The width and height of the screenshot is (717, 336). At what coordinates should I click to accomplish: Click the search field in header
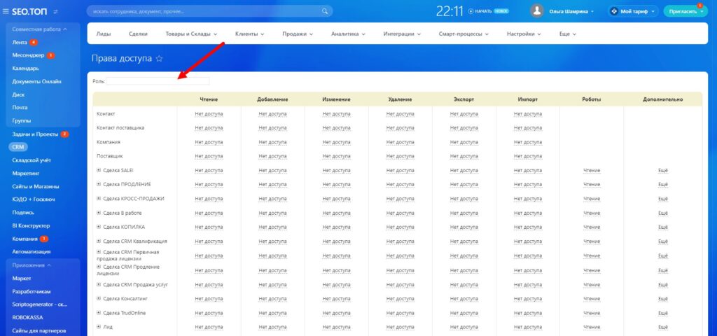point(209,11)
